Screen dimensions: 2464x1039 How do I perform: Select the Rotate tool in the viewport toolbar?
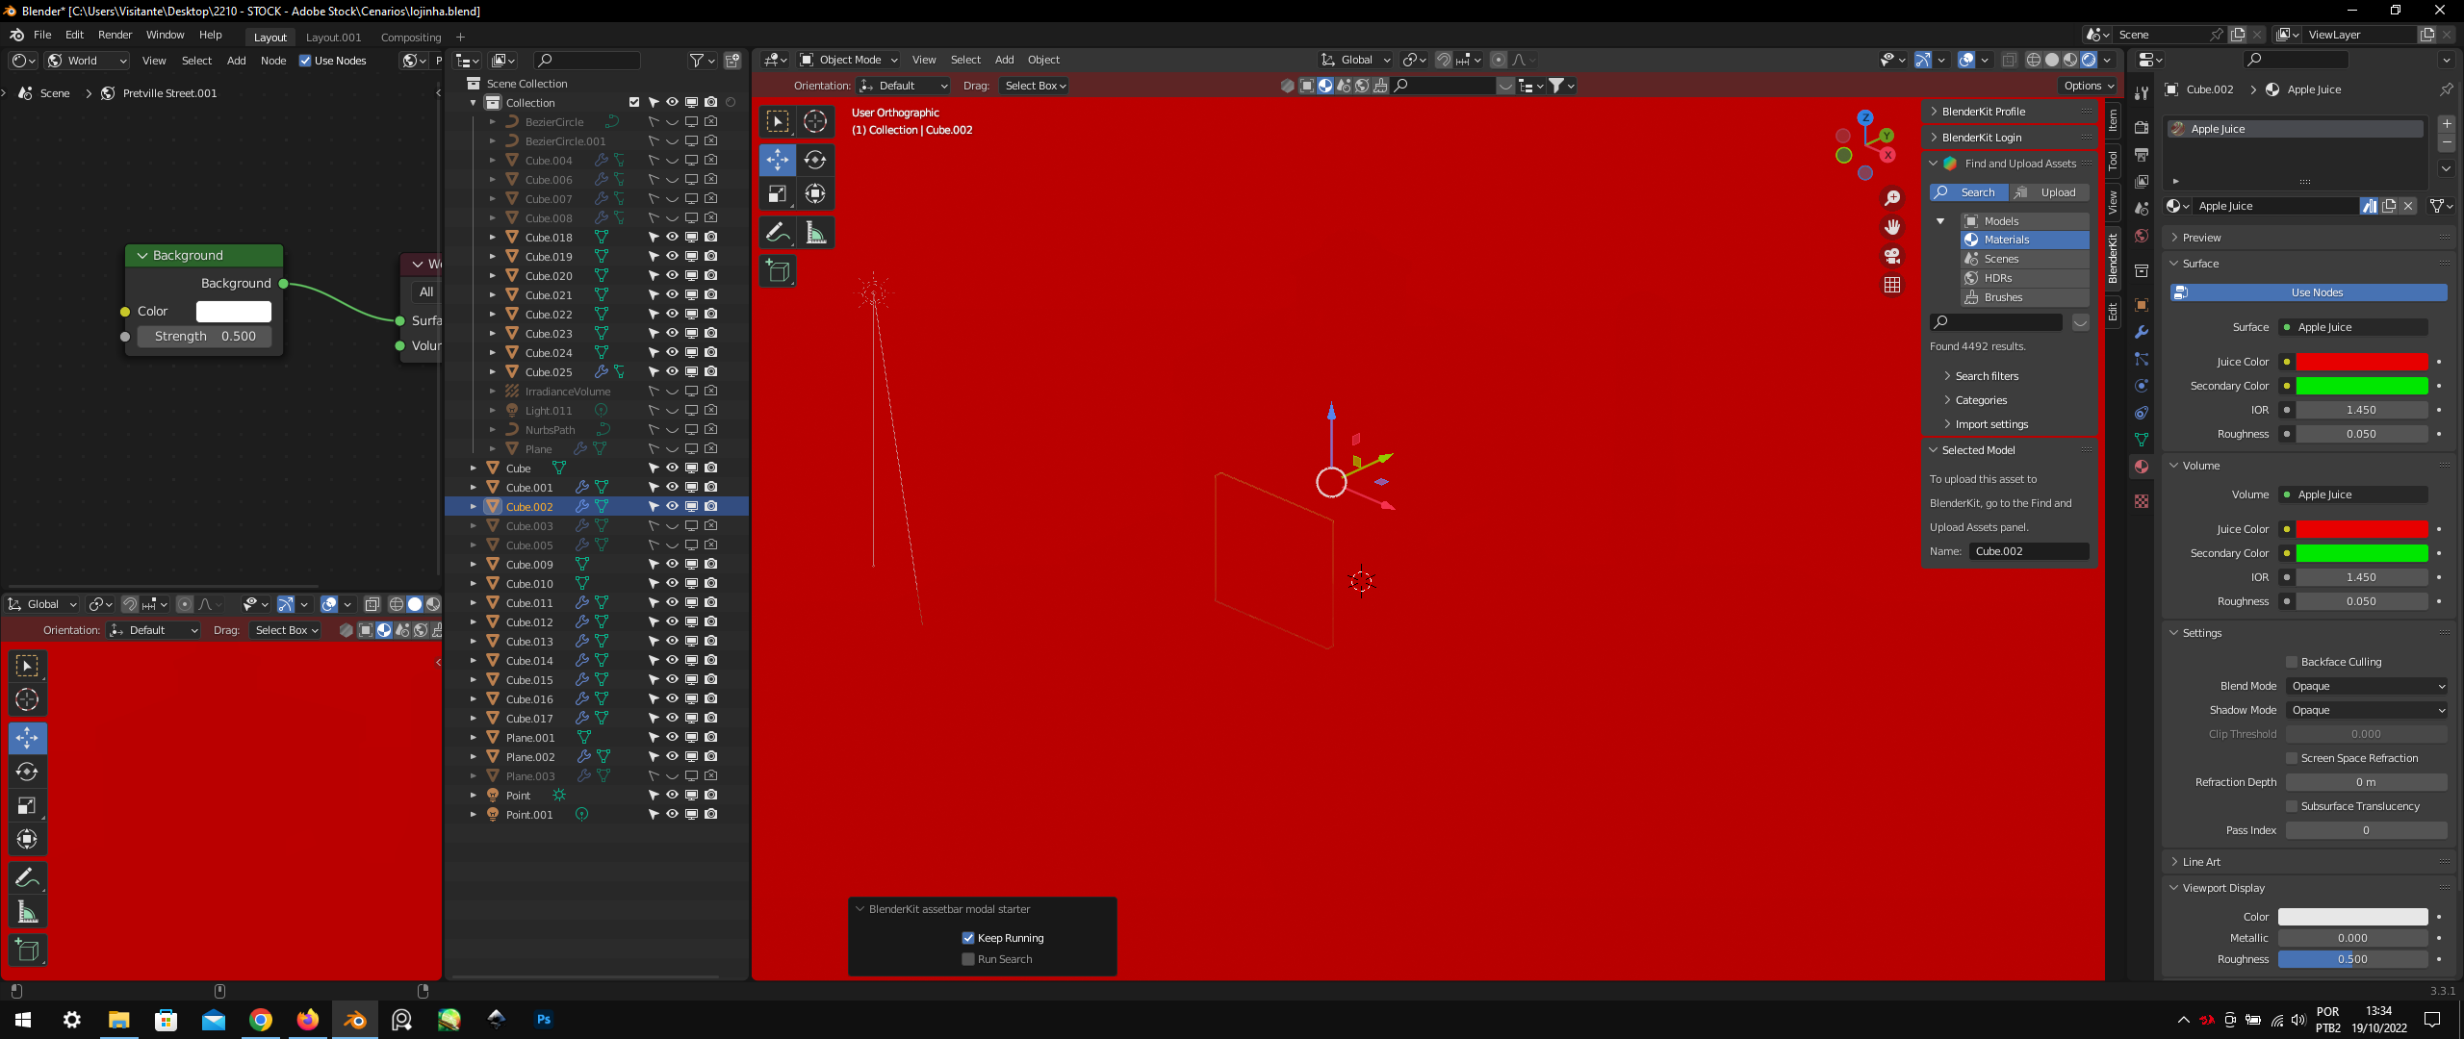click(x=815, y=161)
